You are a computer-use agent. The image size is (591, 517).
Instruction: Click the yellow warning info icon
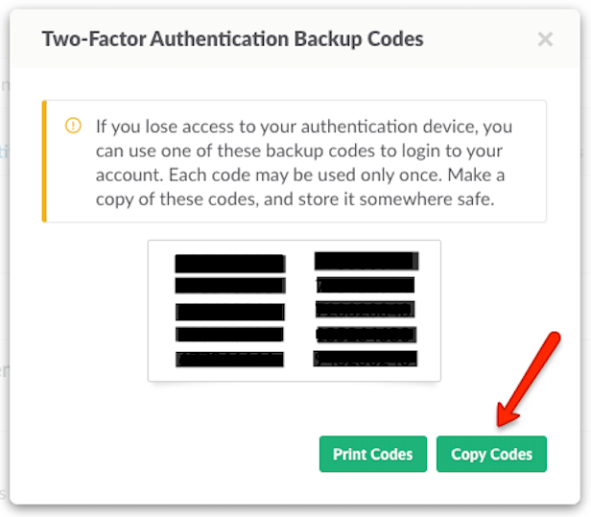point(73,126)
